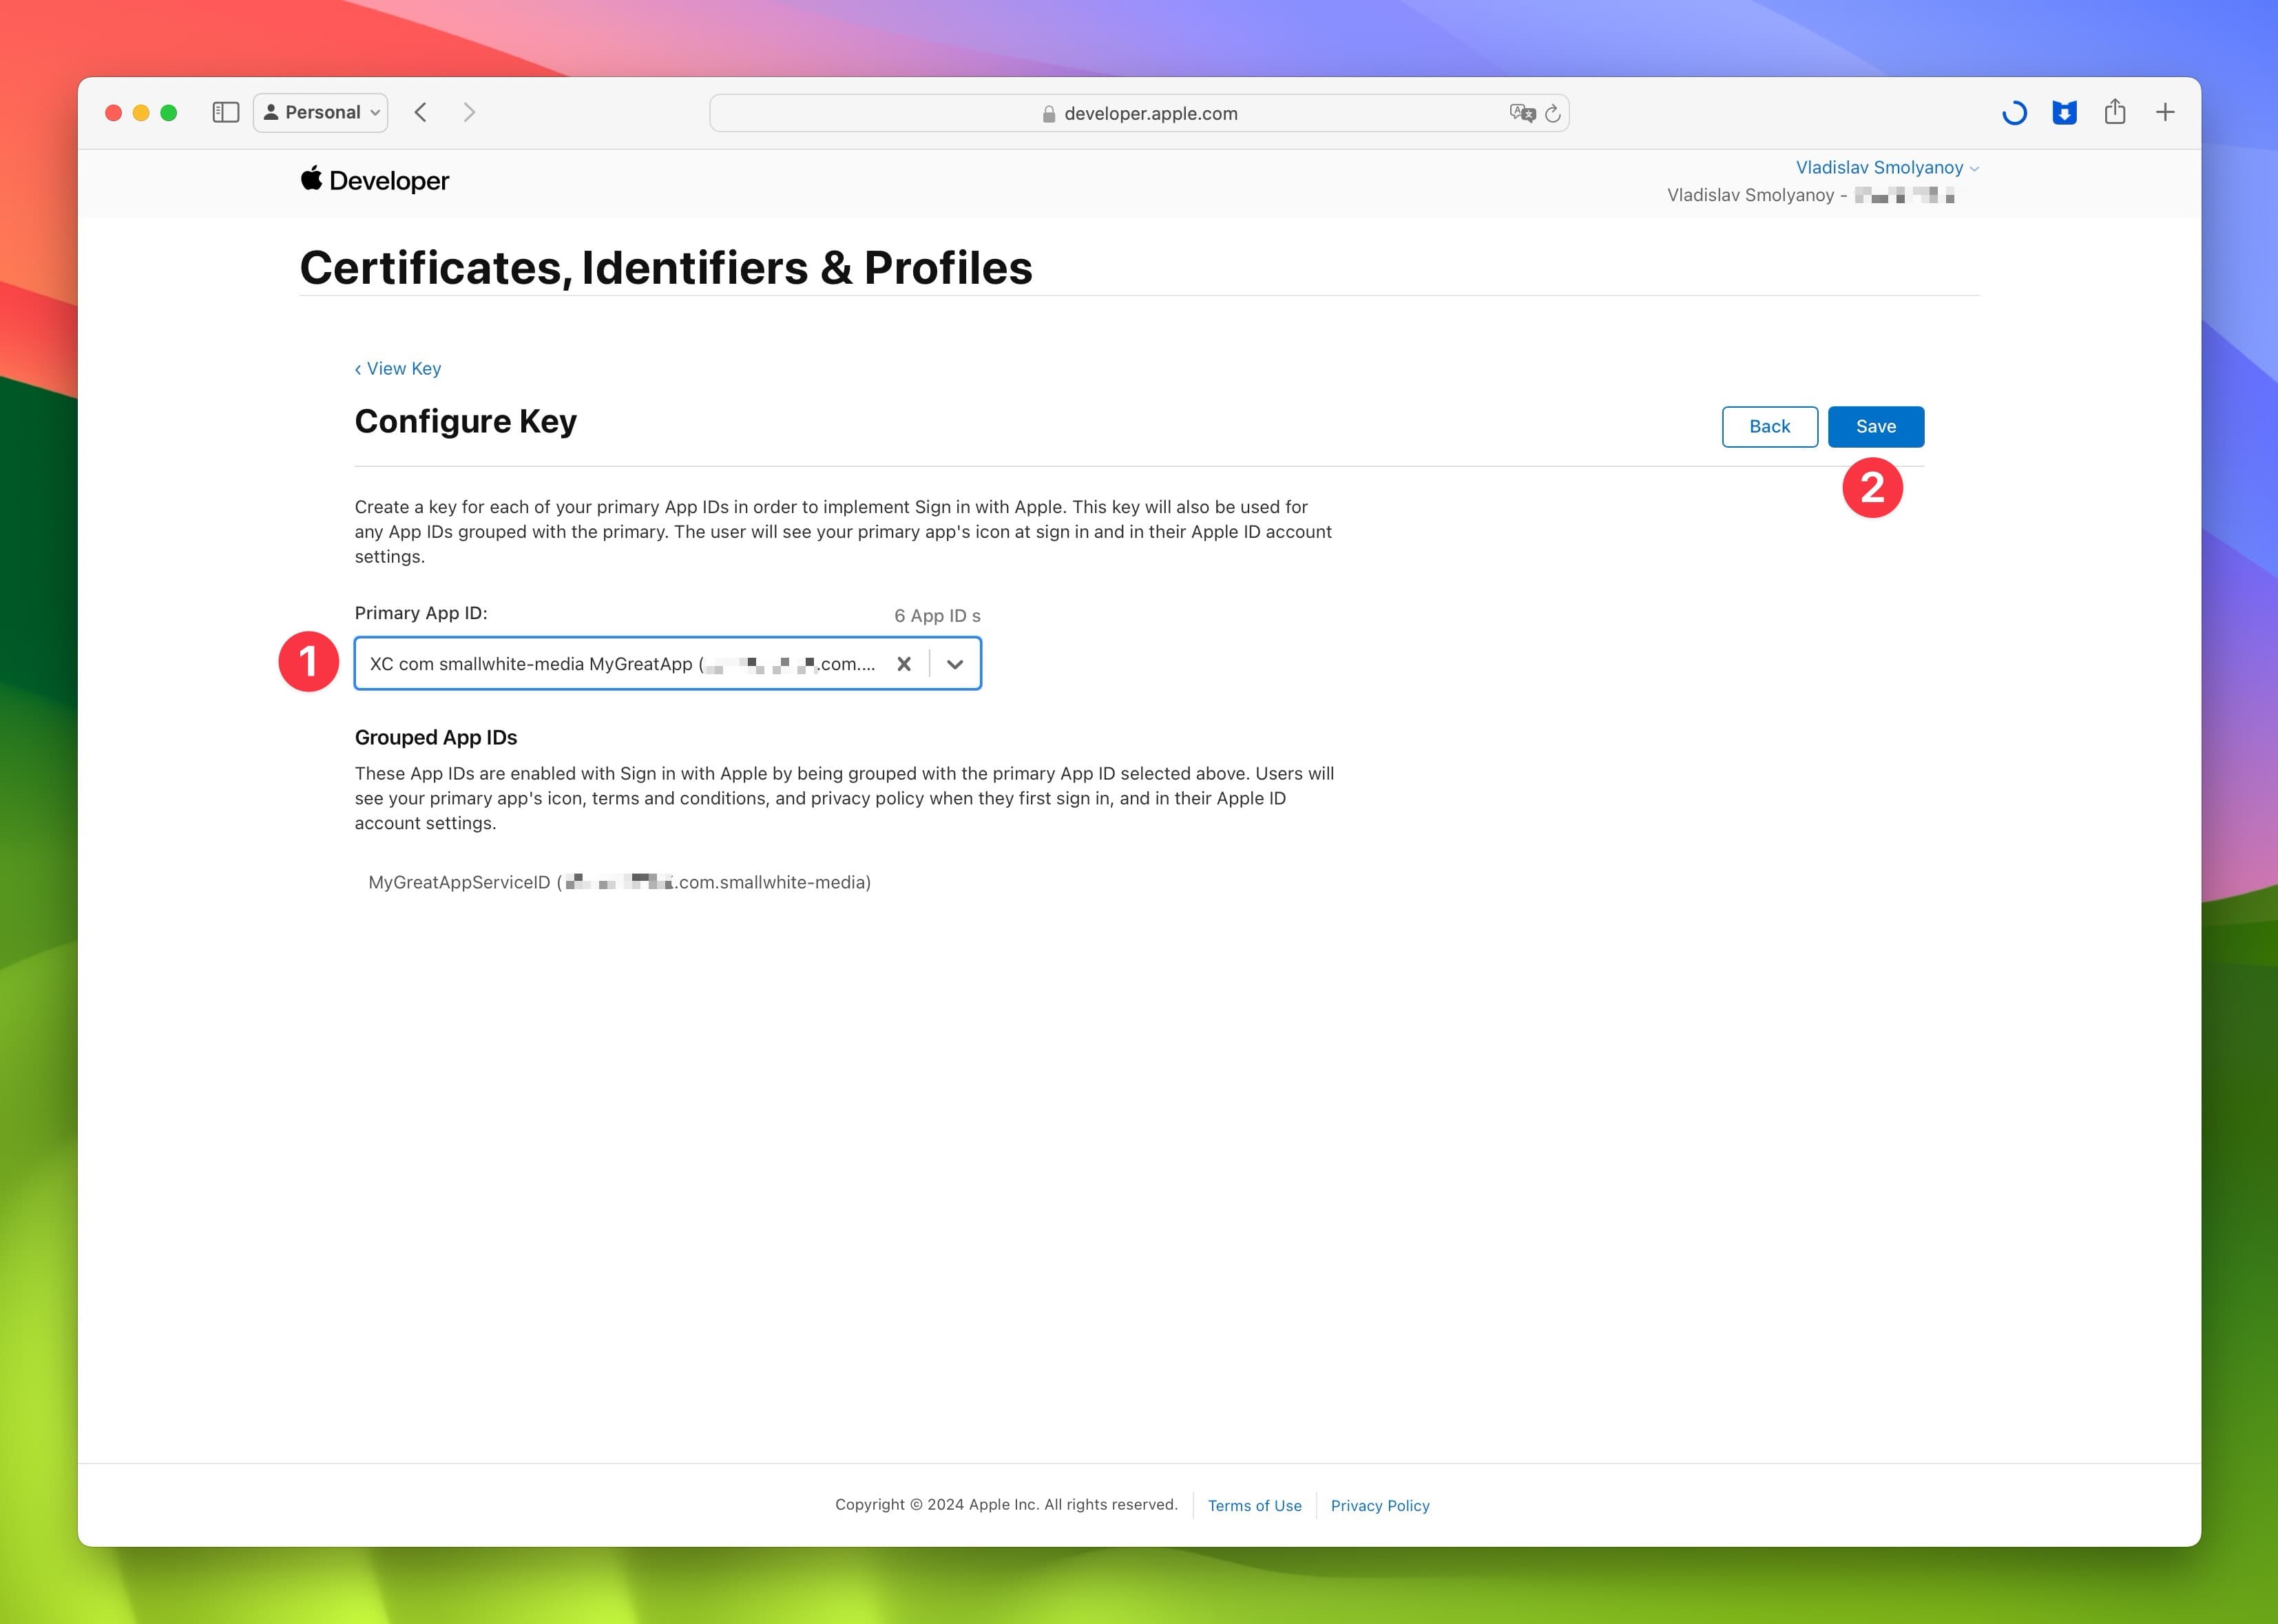Click the Safari red close window button

click(x=114, y=113)
